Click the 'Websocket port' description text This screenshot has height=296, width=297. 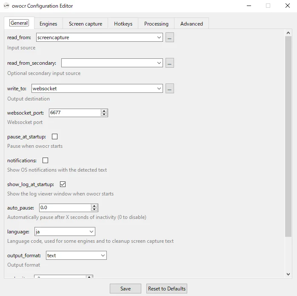(x=25, y=122)
